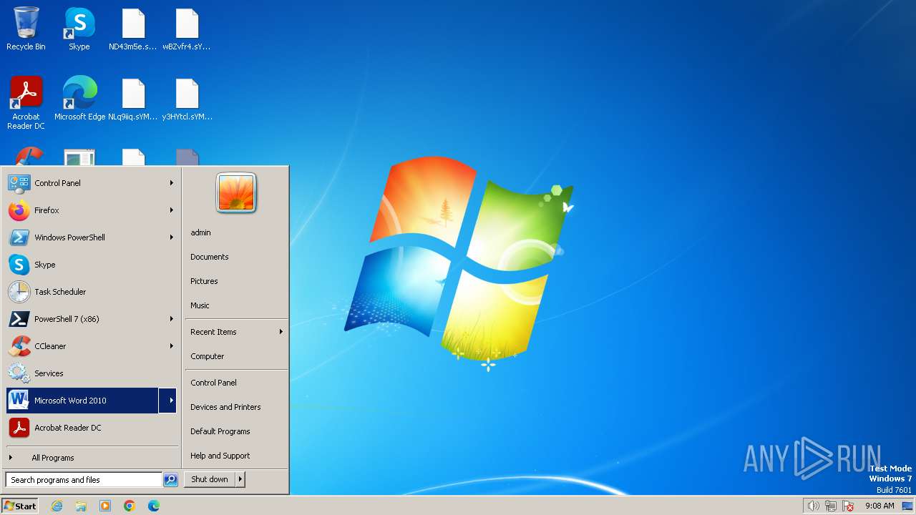Expand Windows PowerShell jump list arrow
The height and width of the screenshot is (515, 916).
pyautogui.click(x=172, y=237)
